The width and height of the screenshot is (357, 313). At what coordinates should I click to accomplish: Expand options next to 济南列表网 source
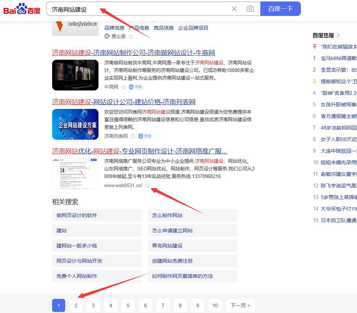[133, 136]
